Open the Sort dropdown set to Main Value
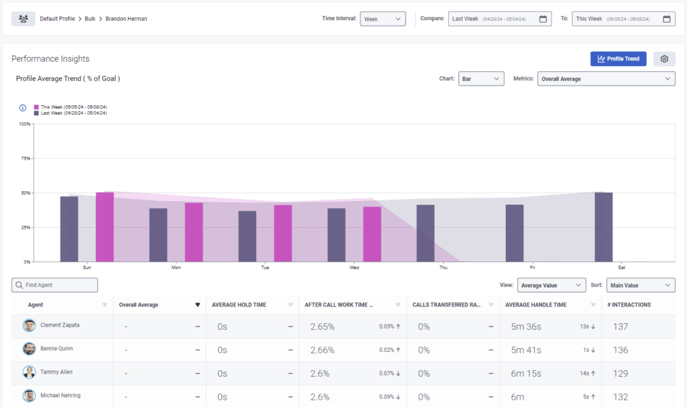The width and height of the screenshot is (687, 407). 640,285
